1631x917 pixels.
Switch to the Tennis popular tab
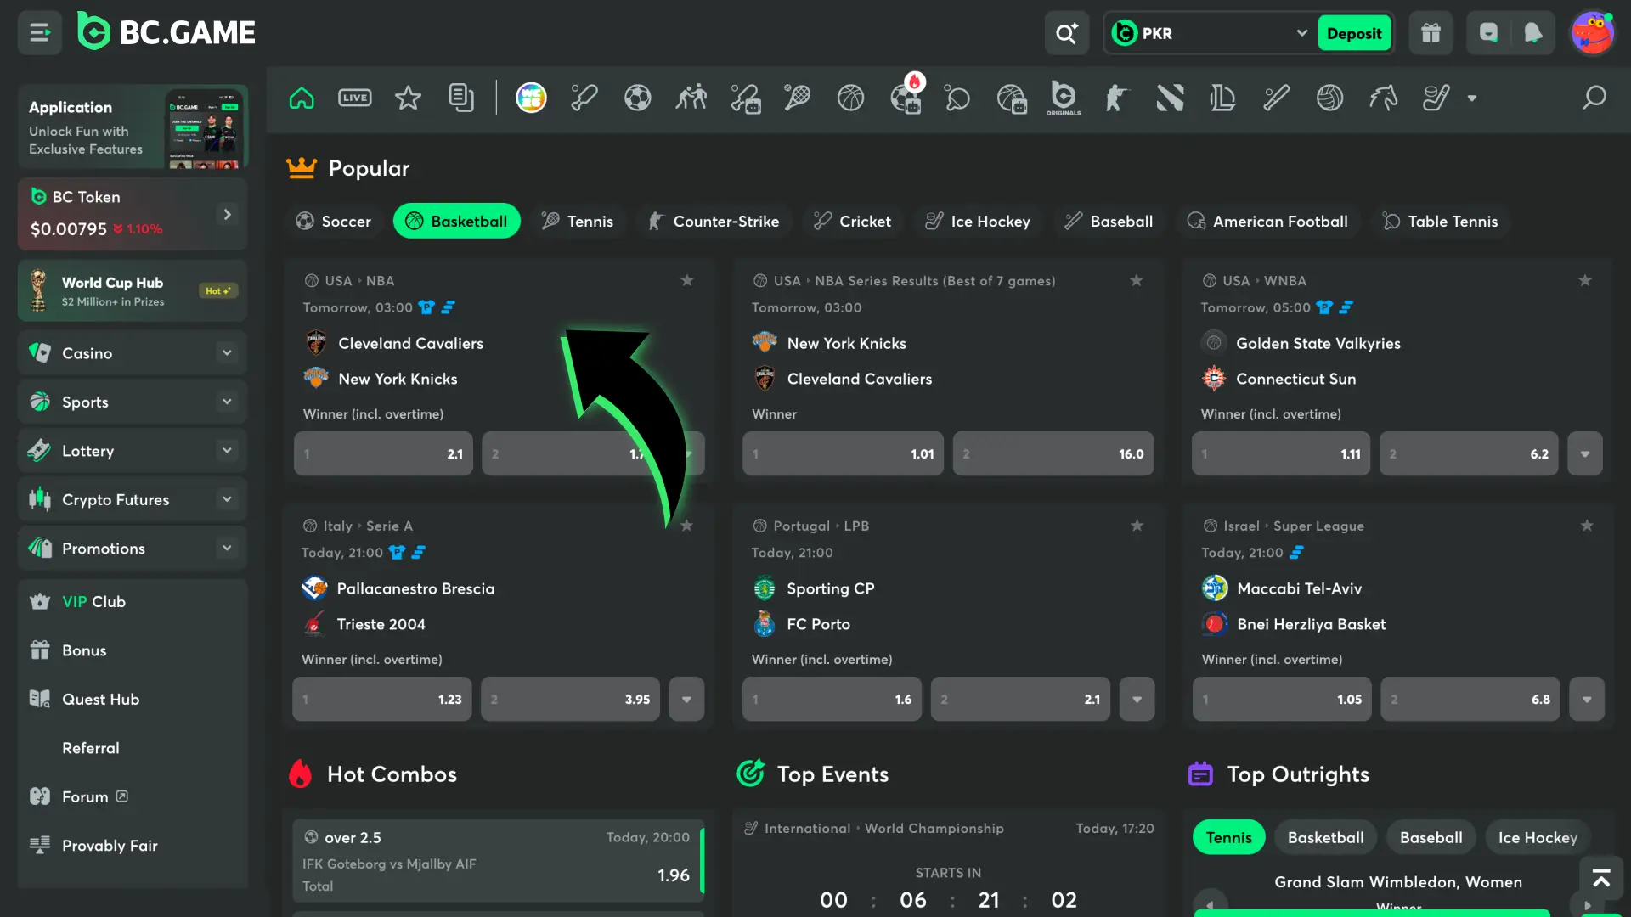578,222
